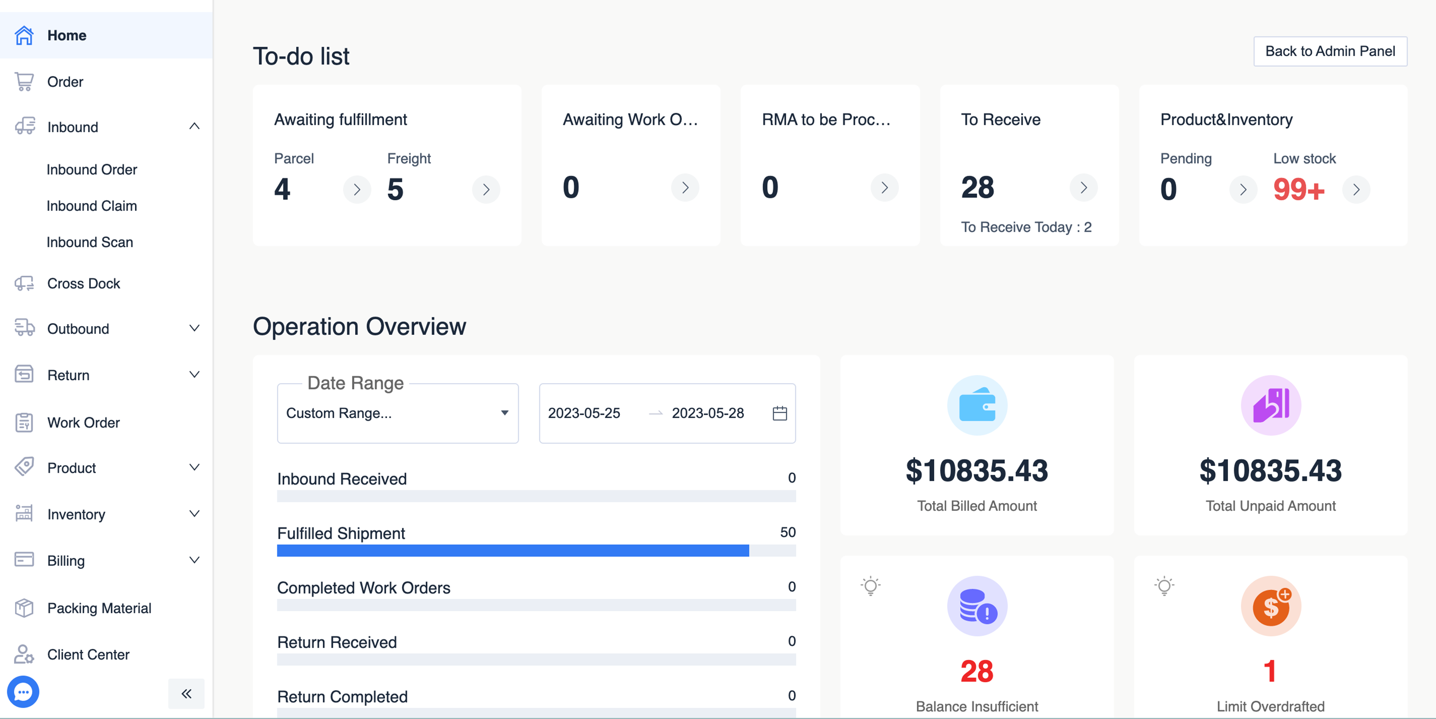Click lightbulb hint on Balance Insufficient card
This screenshot has width=1436, height=719.
coord(870,586)
